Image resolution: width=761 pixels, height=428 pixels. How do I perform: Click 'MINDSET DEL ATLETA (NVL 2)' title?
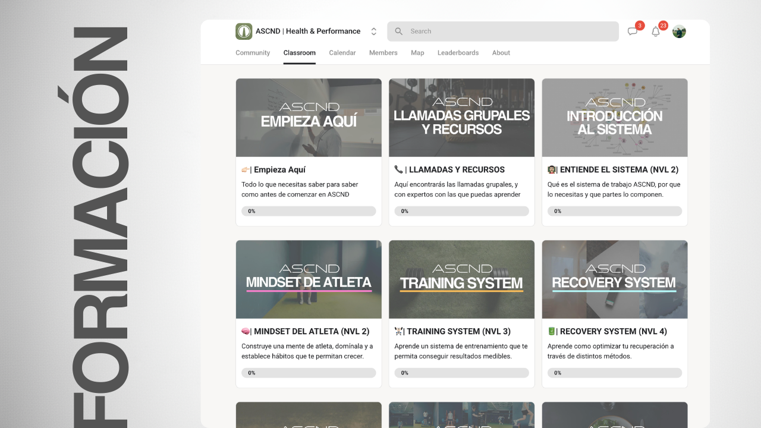[x=312, y=331]
